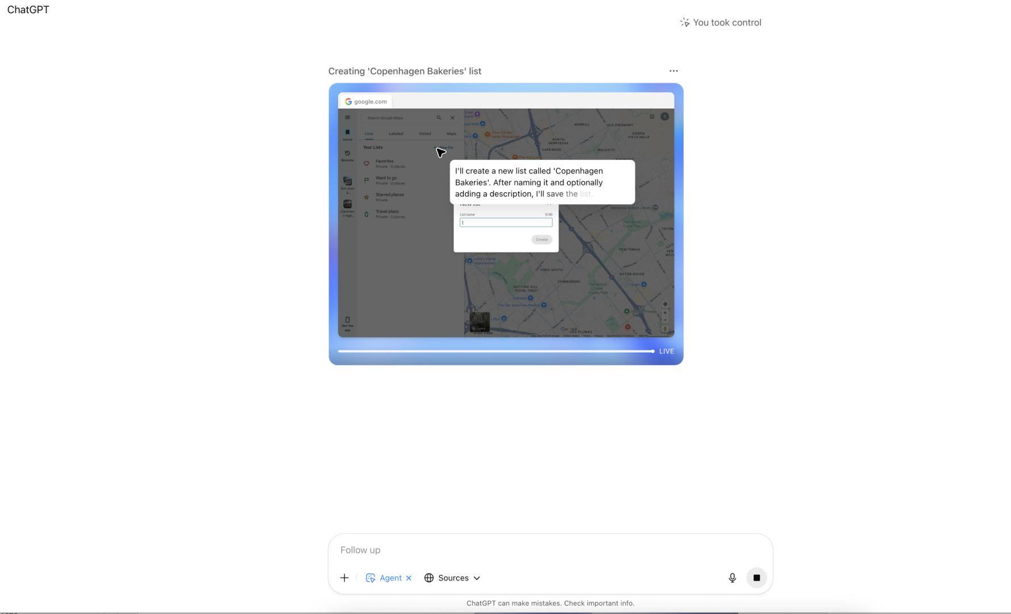This screenshot has height=614, width=1011.
Task: Open the Favorites list
Action: point(409,164)
